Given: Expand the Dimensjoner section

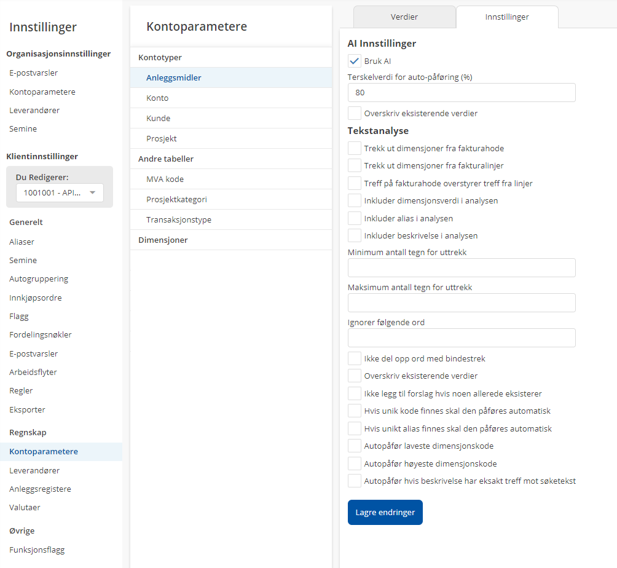Looking at the screenshot, I should (163, 240).
